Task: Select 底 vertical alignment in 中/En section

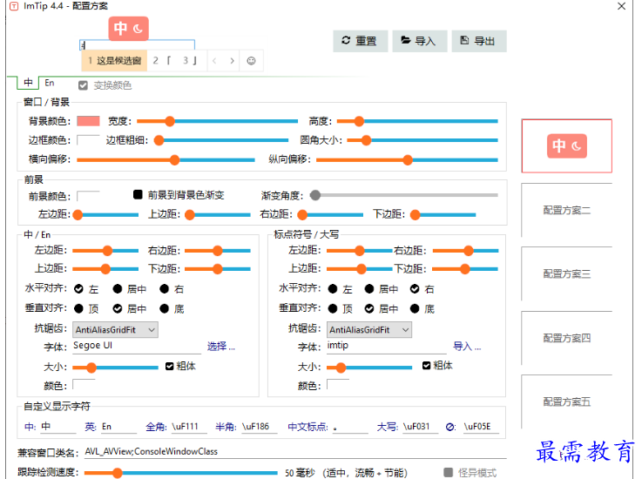Action: click(x=164, y=308)
